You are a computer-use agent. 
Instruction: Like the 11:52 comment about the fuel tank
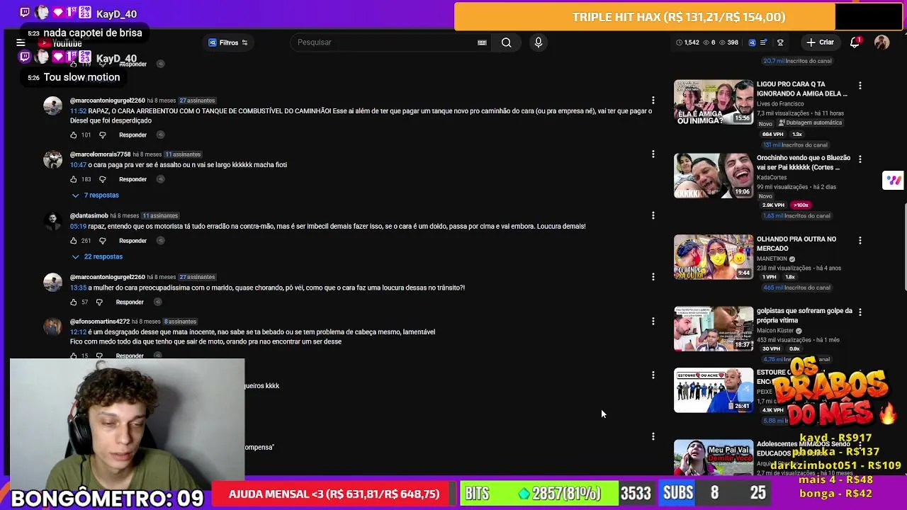(x=74, y=135)
